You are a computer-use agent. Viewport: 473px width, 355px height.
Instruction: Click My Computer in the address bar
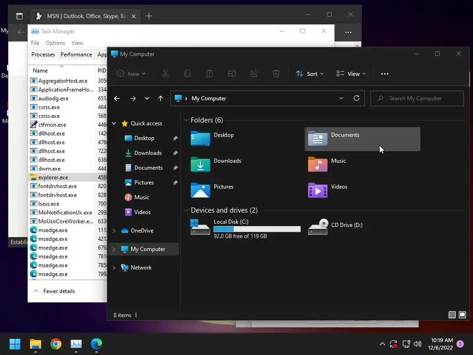click(209, 98)
